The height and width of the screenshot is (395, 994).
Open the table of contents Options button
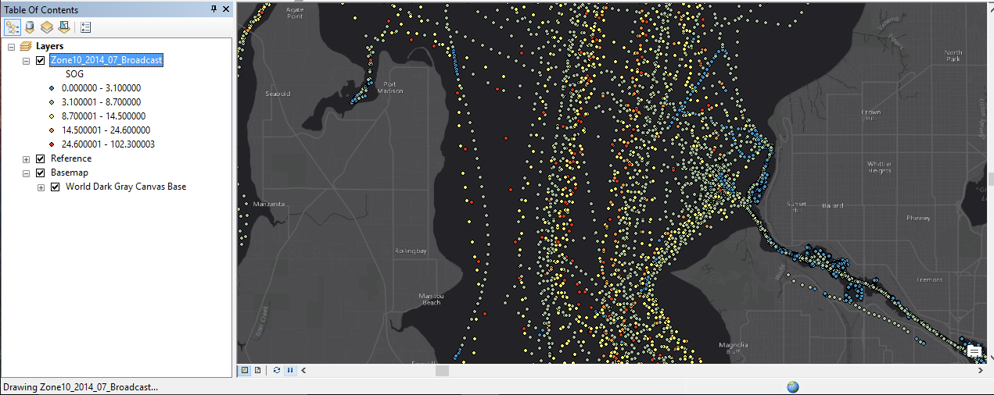[x=85, y=27]
